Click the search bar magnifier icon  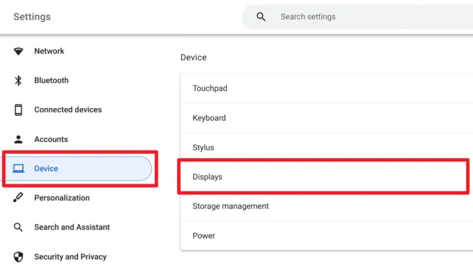[261, 17]
